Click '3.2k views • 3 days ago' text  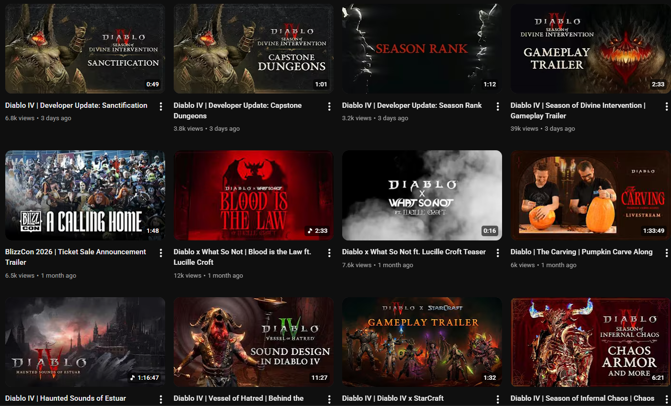pyautogui.click(x=375, y=118)
